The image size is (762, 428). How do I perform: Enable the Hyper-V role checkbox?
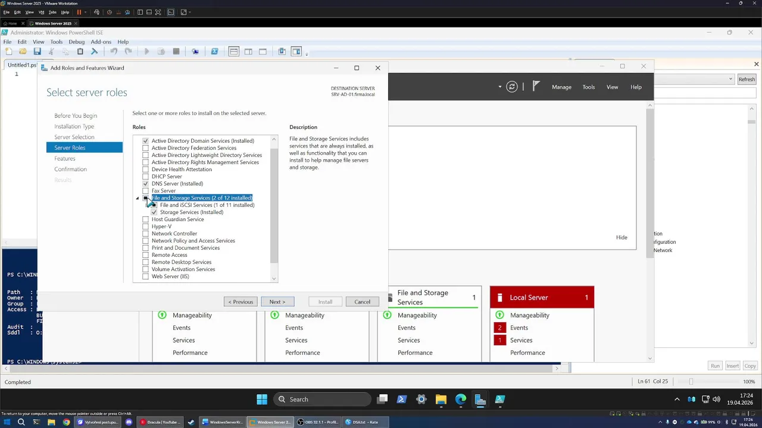pyautogui.click(x=145, y=226)
